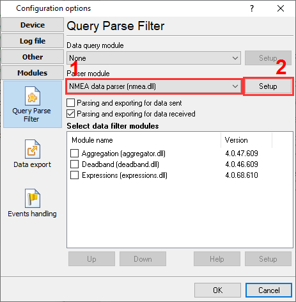Click the Cancel button
The image size is (296, 302).
point(269,290)
